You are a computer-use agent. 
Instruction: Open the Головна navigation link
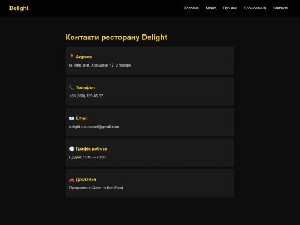(192, 8)
